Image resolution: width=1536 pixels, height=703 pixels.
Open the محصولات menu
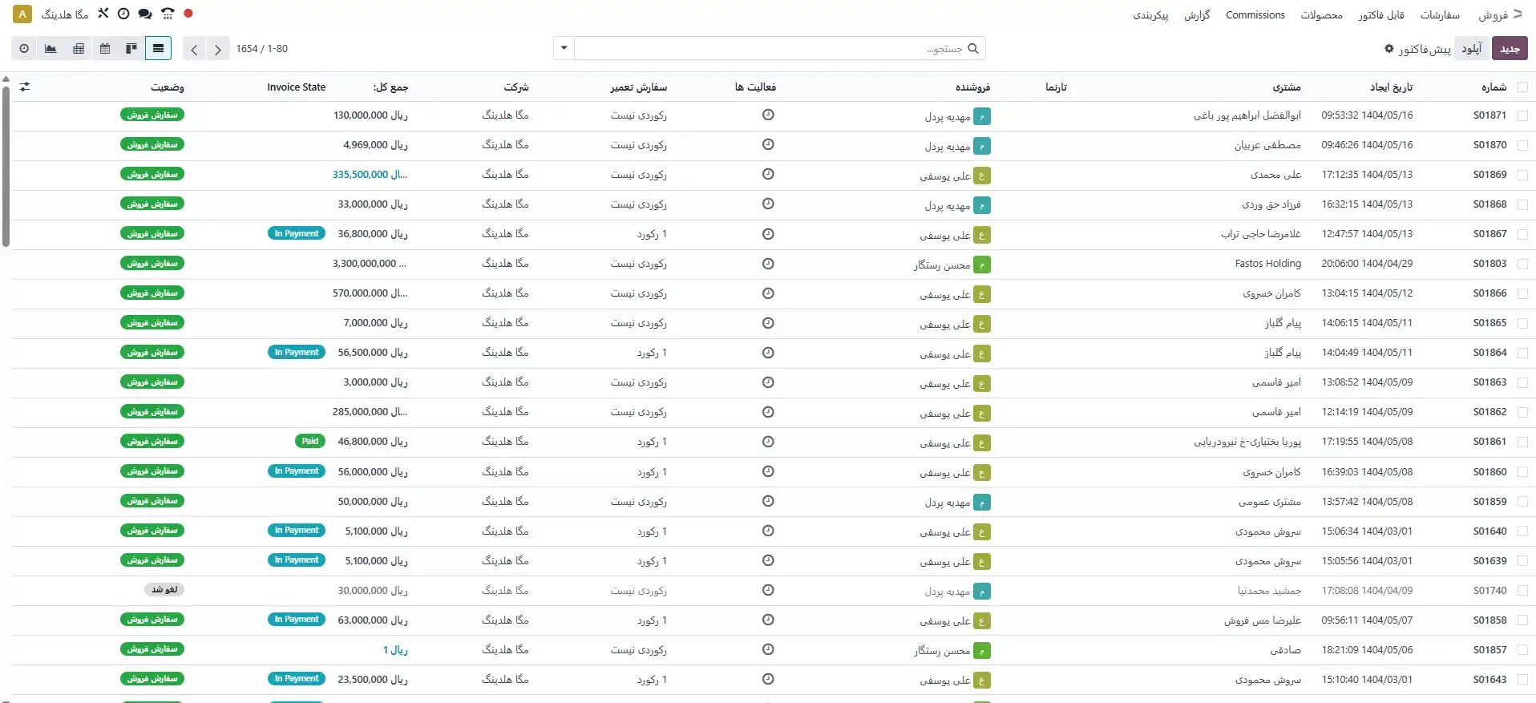pos(1321,15)
